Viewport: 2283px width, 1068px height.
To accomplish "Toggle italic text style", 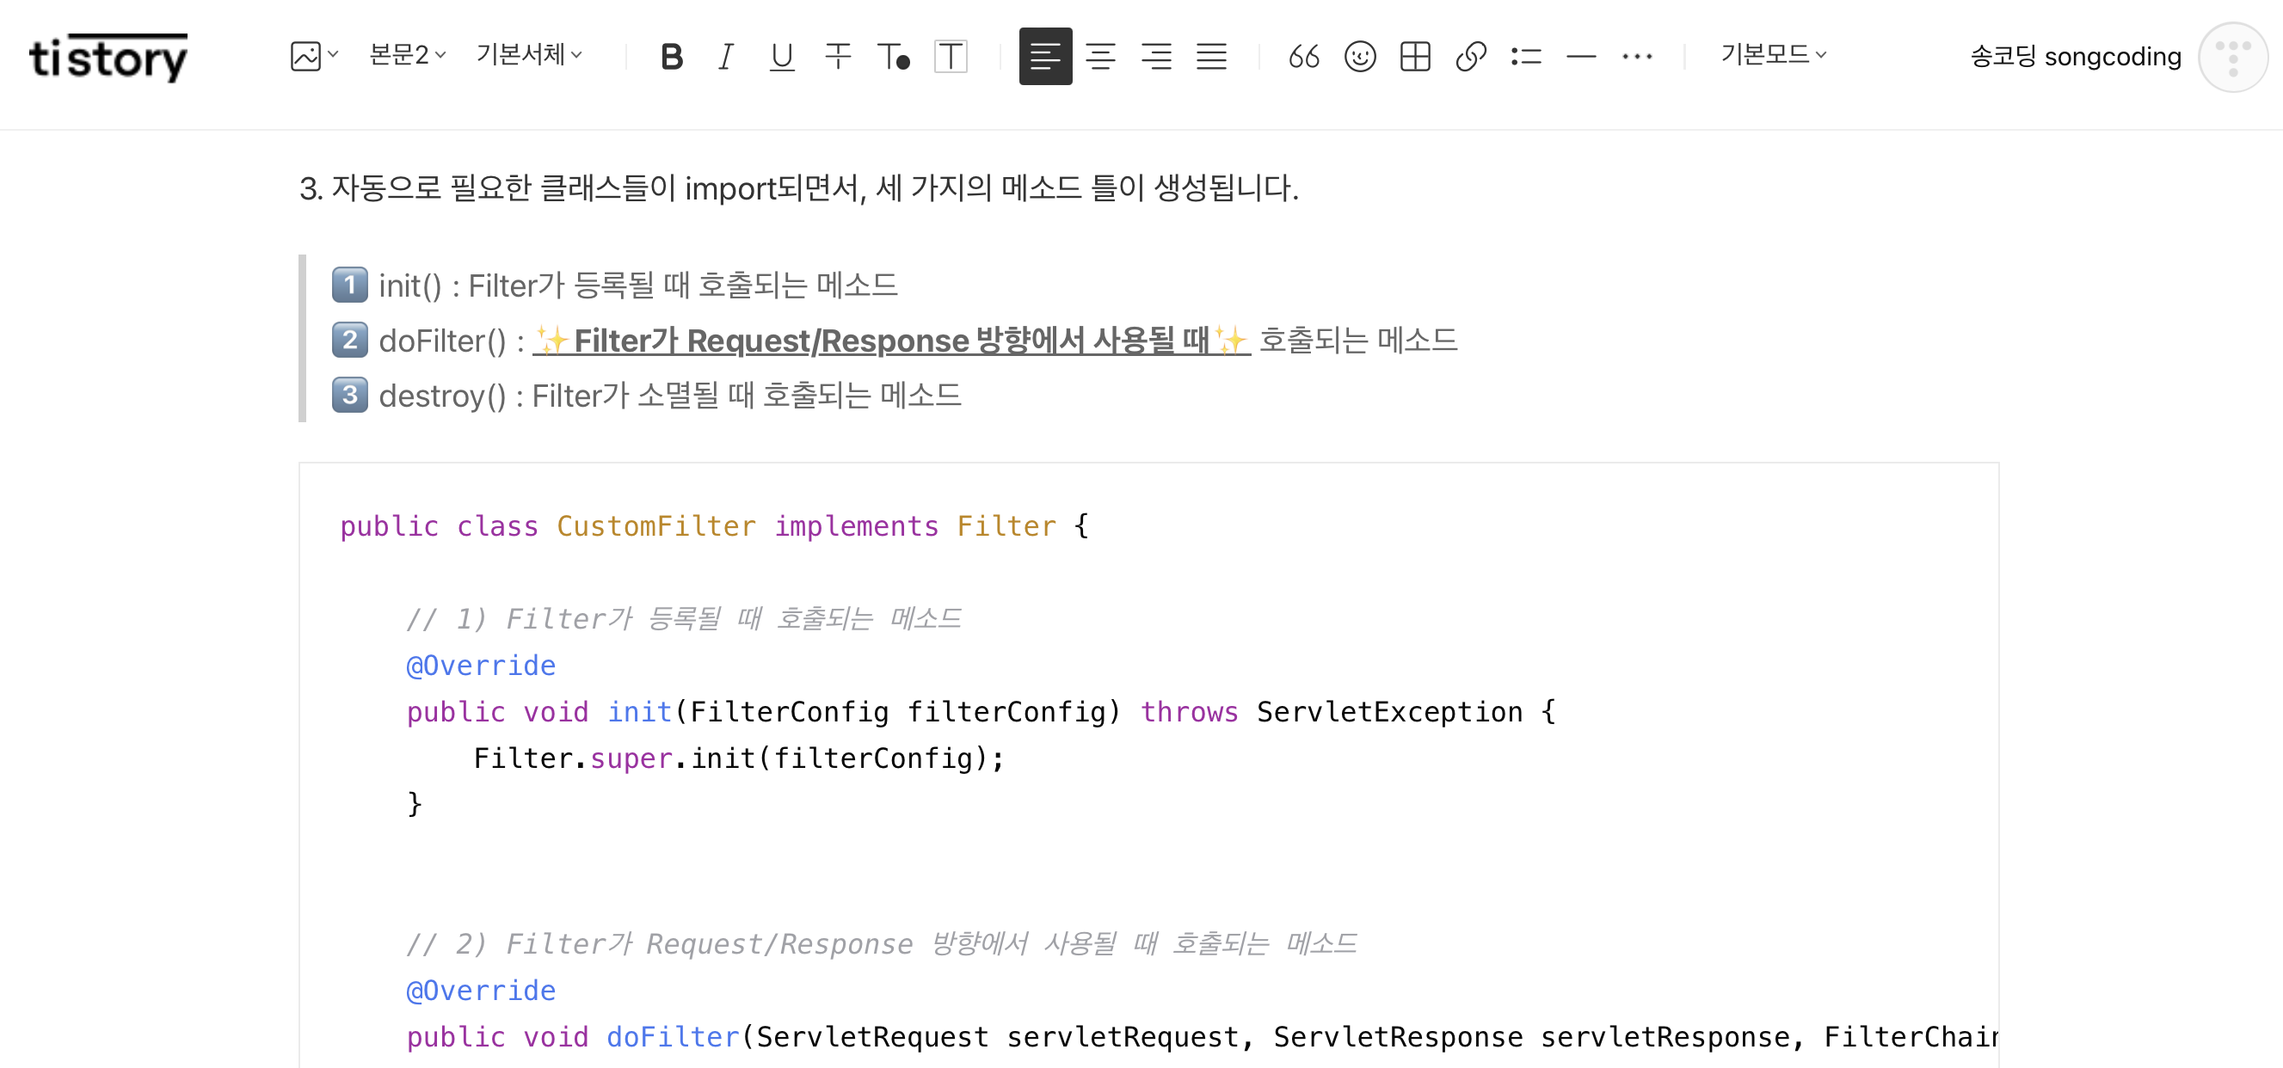I will point(726,57).
